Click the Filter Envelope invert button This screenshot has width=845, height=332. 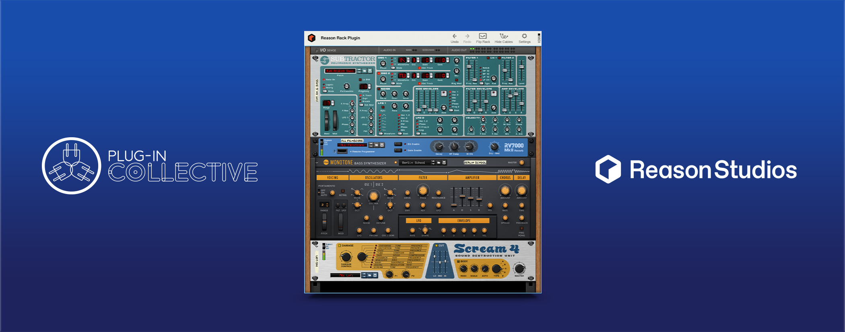pyautogui.click(x=493, y=93)
